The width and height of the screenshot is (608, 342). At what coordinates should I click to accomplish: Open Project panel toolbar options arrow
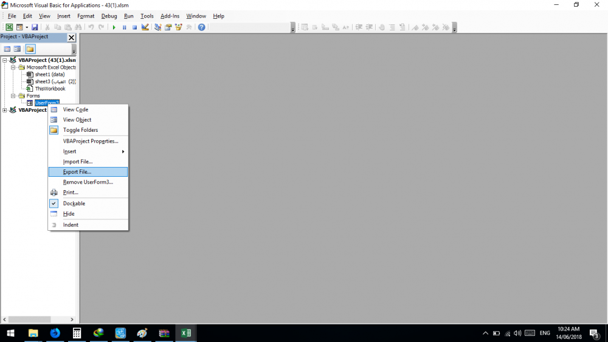click(x=74, y=49)
